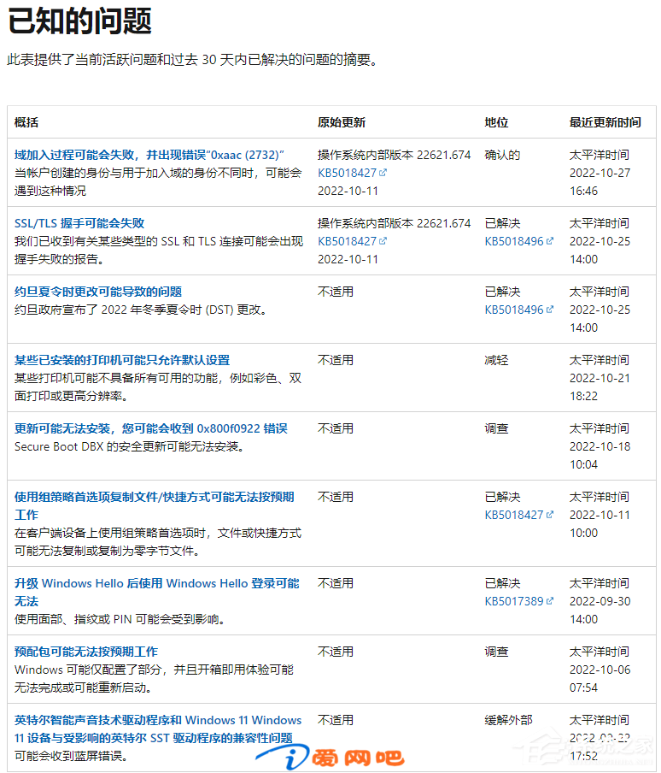This screenshot has height=773, width=661.
Task: Open the '英特尔智能声音技术驱动程序' compatibility issue link
Action: tap(157, 729)
